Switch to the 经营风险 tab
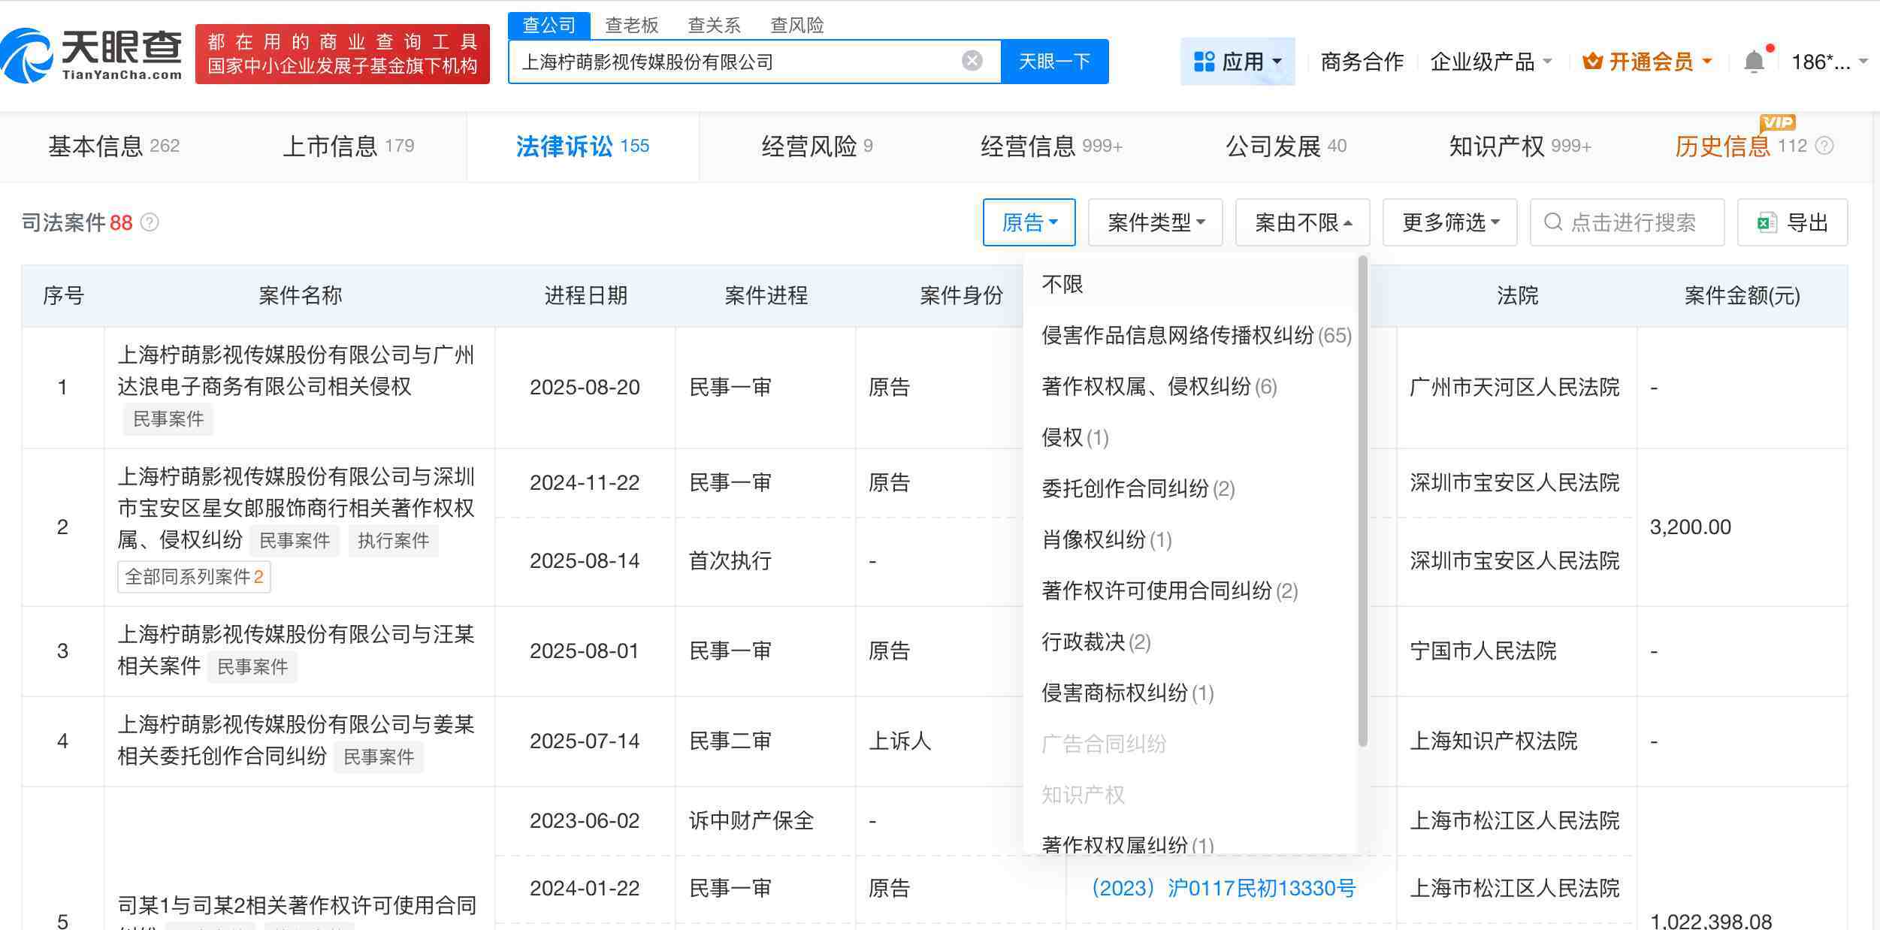The width and height of the screenshot is (1880, 930). [816, 146]
